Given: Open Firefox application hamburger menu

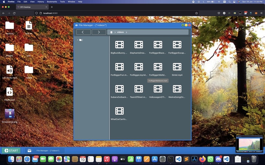Looking at the screenshot, I should pyautogui.click(x=261, y=13).
